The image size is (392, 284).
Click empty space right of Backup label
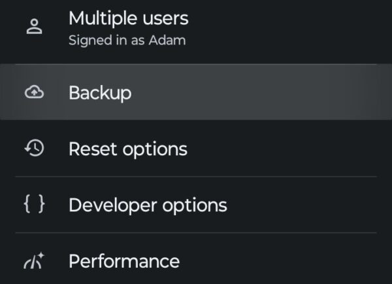[261, 93]
